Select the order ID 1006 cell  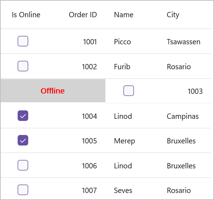coord(89,166)
